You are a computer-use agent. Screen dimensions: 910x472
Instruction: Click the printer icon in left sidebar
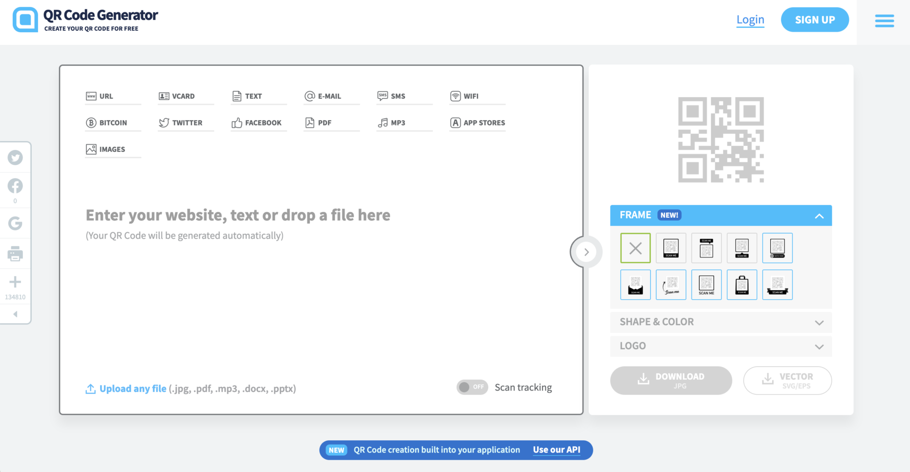coord(15,254)
